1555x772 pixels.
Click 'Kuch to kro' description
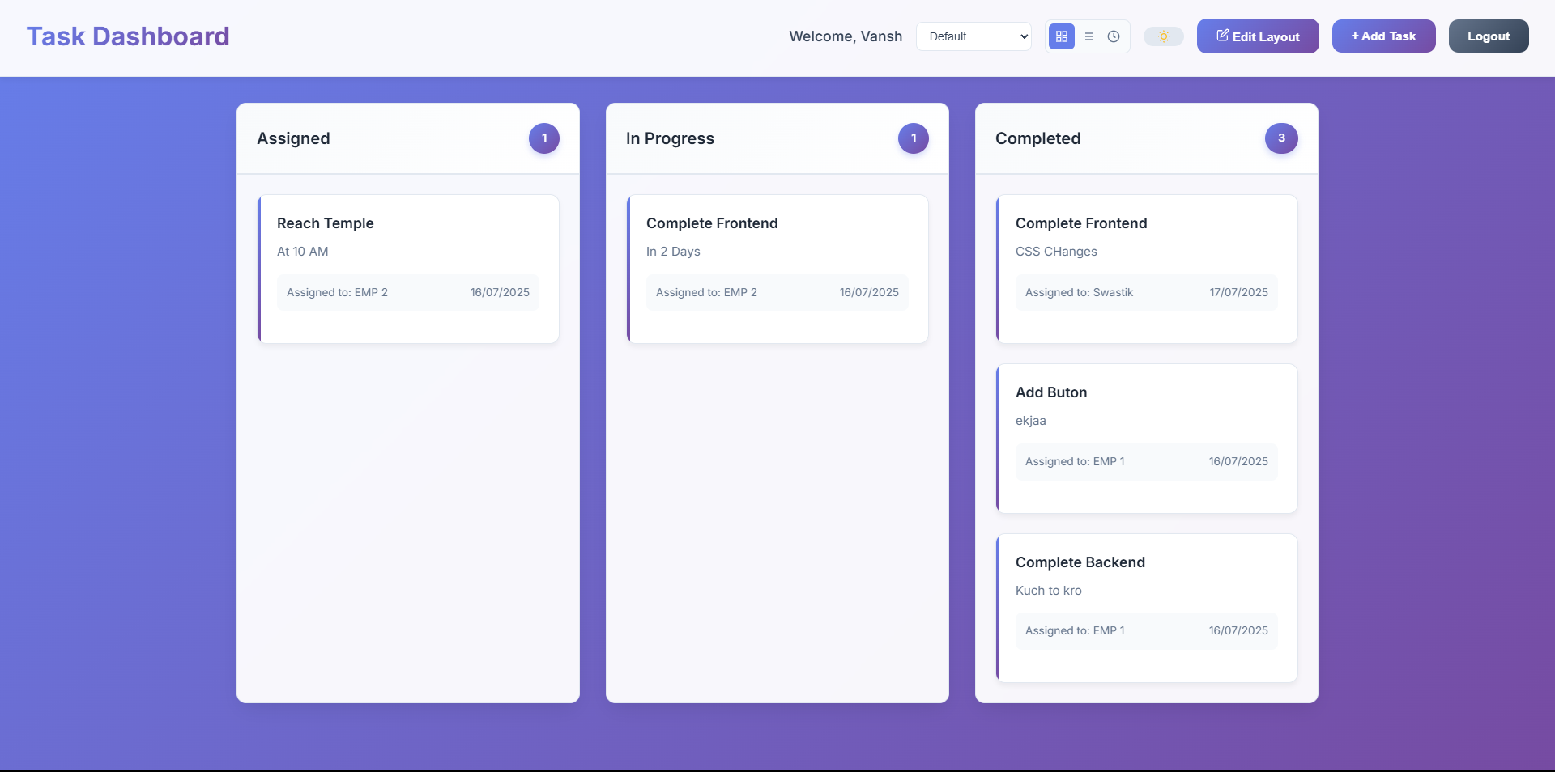(1049, 591)
